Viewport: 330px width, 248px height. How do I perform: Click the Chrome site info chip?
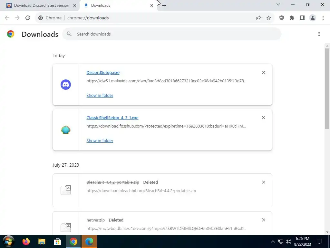[50, 18]
